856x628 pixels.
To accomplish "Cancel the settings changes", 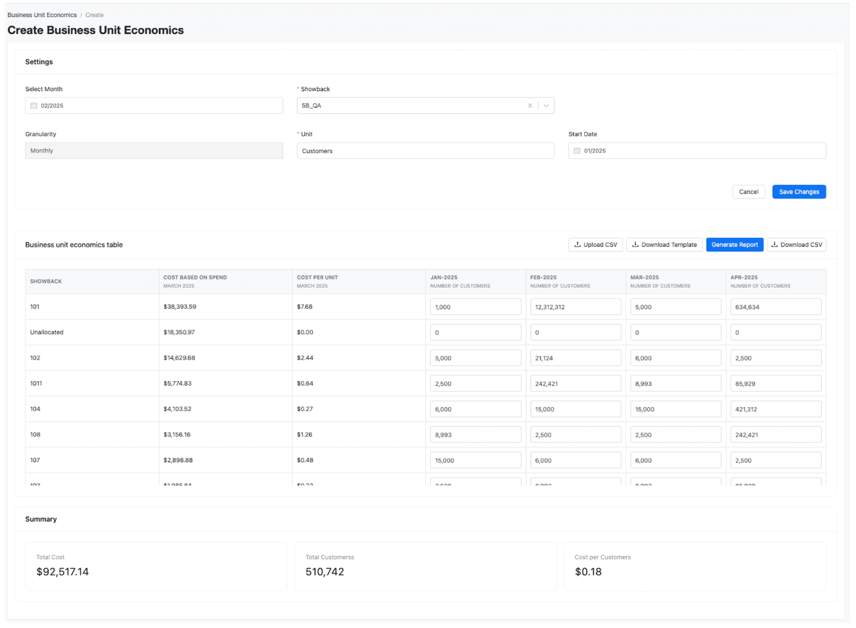I will [748, 192].
